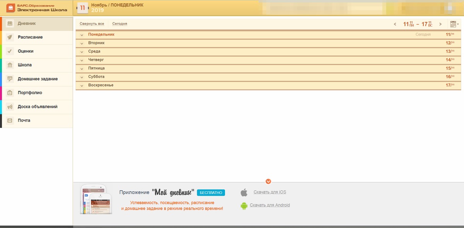
Task: Click the Дневник book icon in sidebar
Action: 10,23
